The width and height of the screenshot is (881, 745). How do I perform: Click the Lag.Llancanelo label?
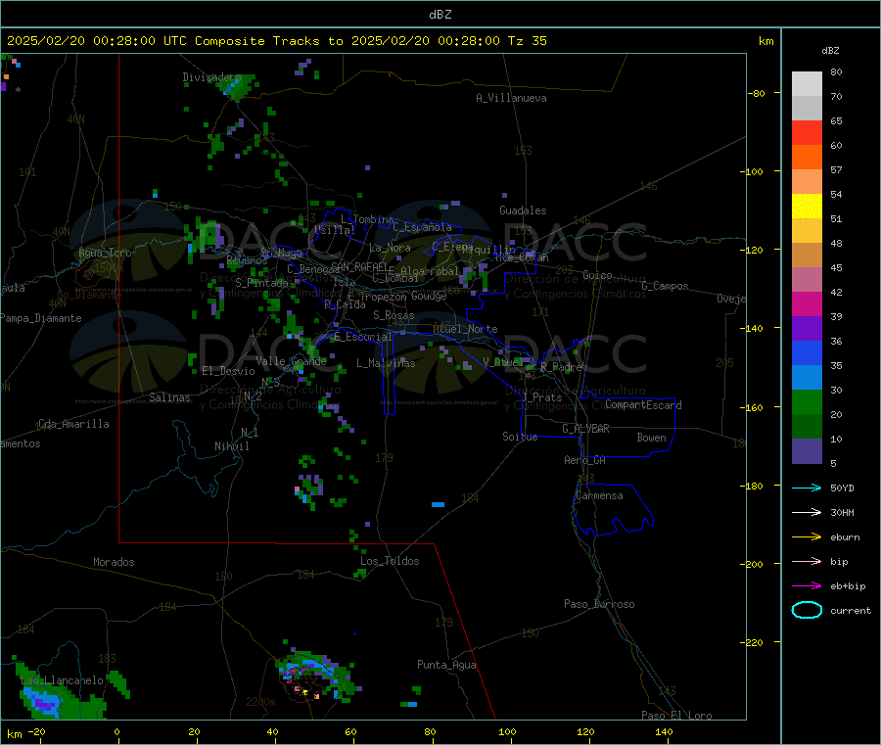[x=63, y=680]
